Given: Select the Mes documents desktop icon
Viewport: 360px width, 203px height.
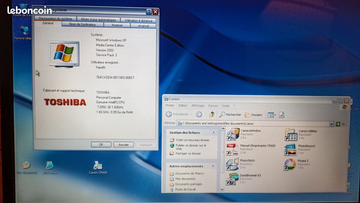Looking at the screenshot, I should (27, 168).
